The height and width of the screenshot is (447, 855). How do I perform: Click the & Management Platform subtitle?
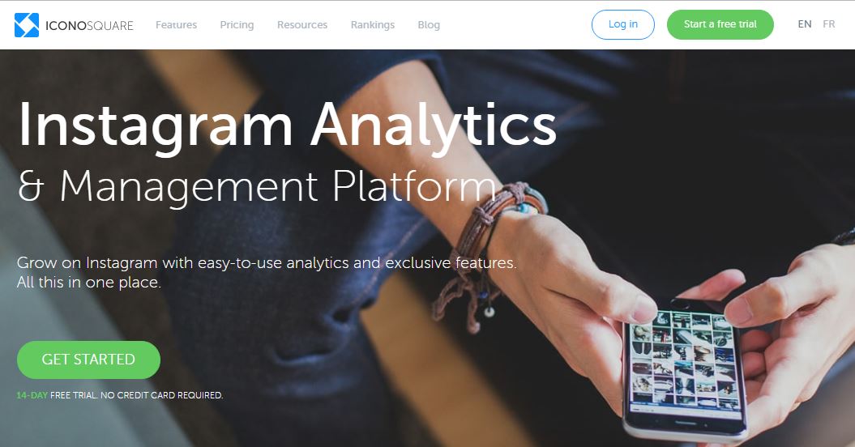pos(257,187)
